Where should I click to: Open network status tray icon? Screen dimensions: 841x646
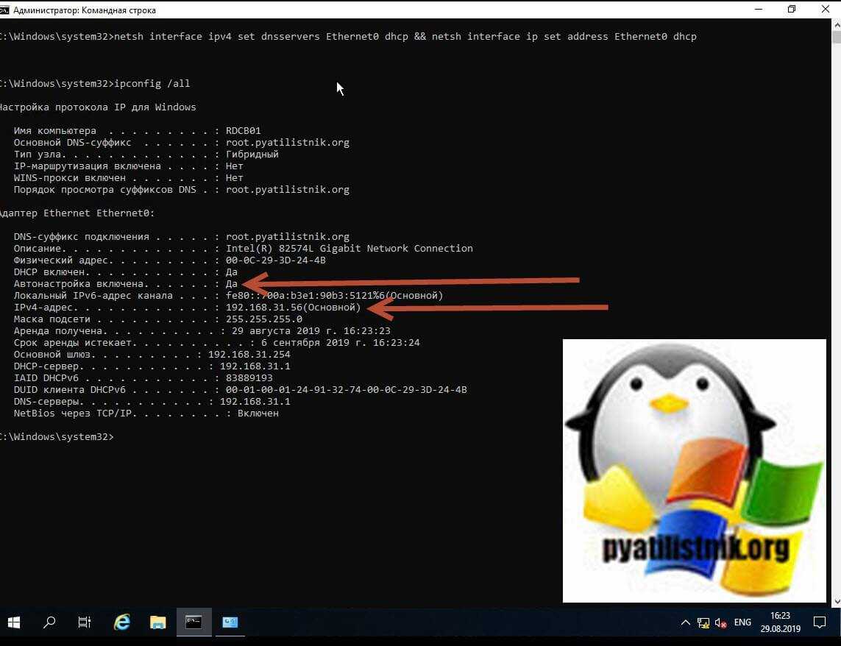[x=703, y=623]
